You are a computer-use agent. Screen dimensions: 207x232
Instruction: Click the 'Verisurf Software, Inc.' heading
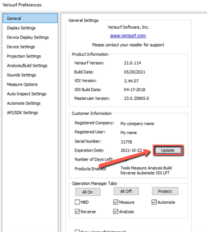[x=128, y=27]
